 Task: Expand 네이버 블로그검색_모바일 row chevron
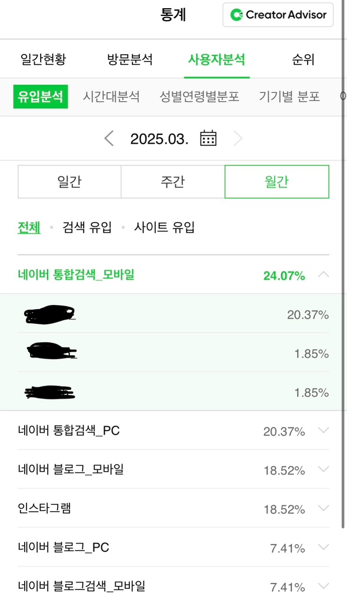(x=323, y=586)
